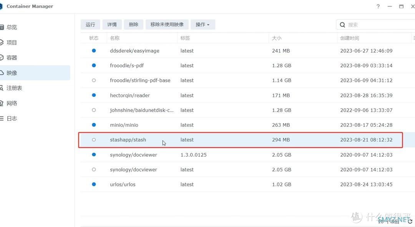Click status dot of frooodle/s-pdf

point(94,65)
